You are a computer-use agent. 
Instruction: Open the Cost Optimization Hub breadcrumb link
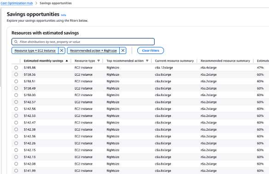pos(17,3)
